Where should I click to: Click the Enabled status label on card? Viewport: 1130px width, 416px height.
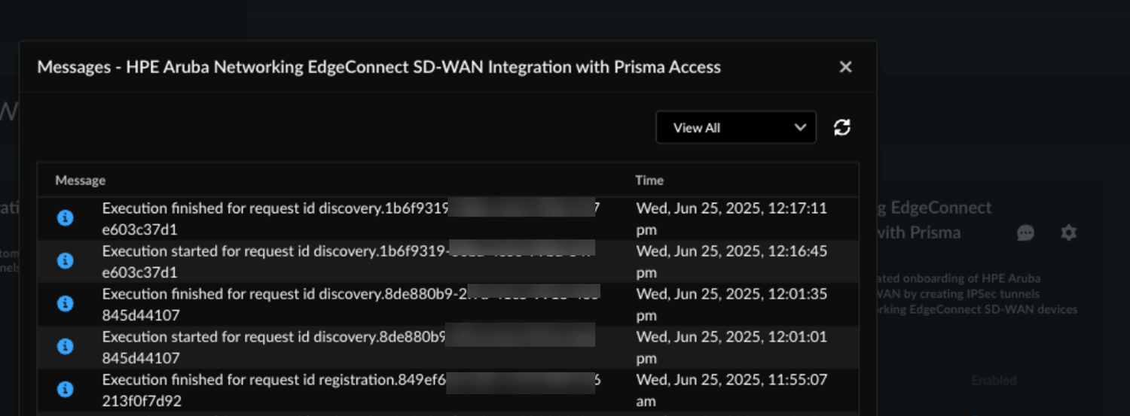point(994,381)
